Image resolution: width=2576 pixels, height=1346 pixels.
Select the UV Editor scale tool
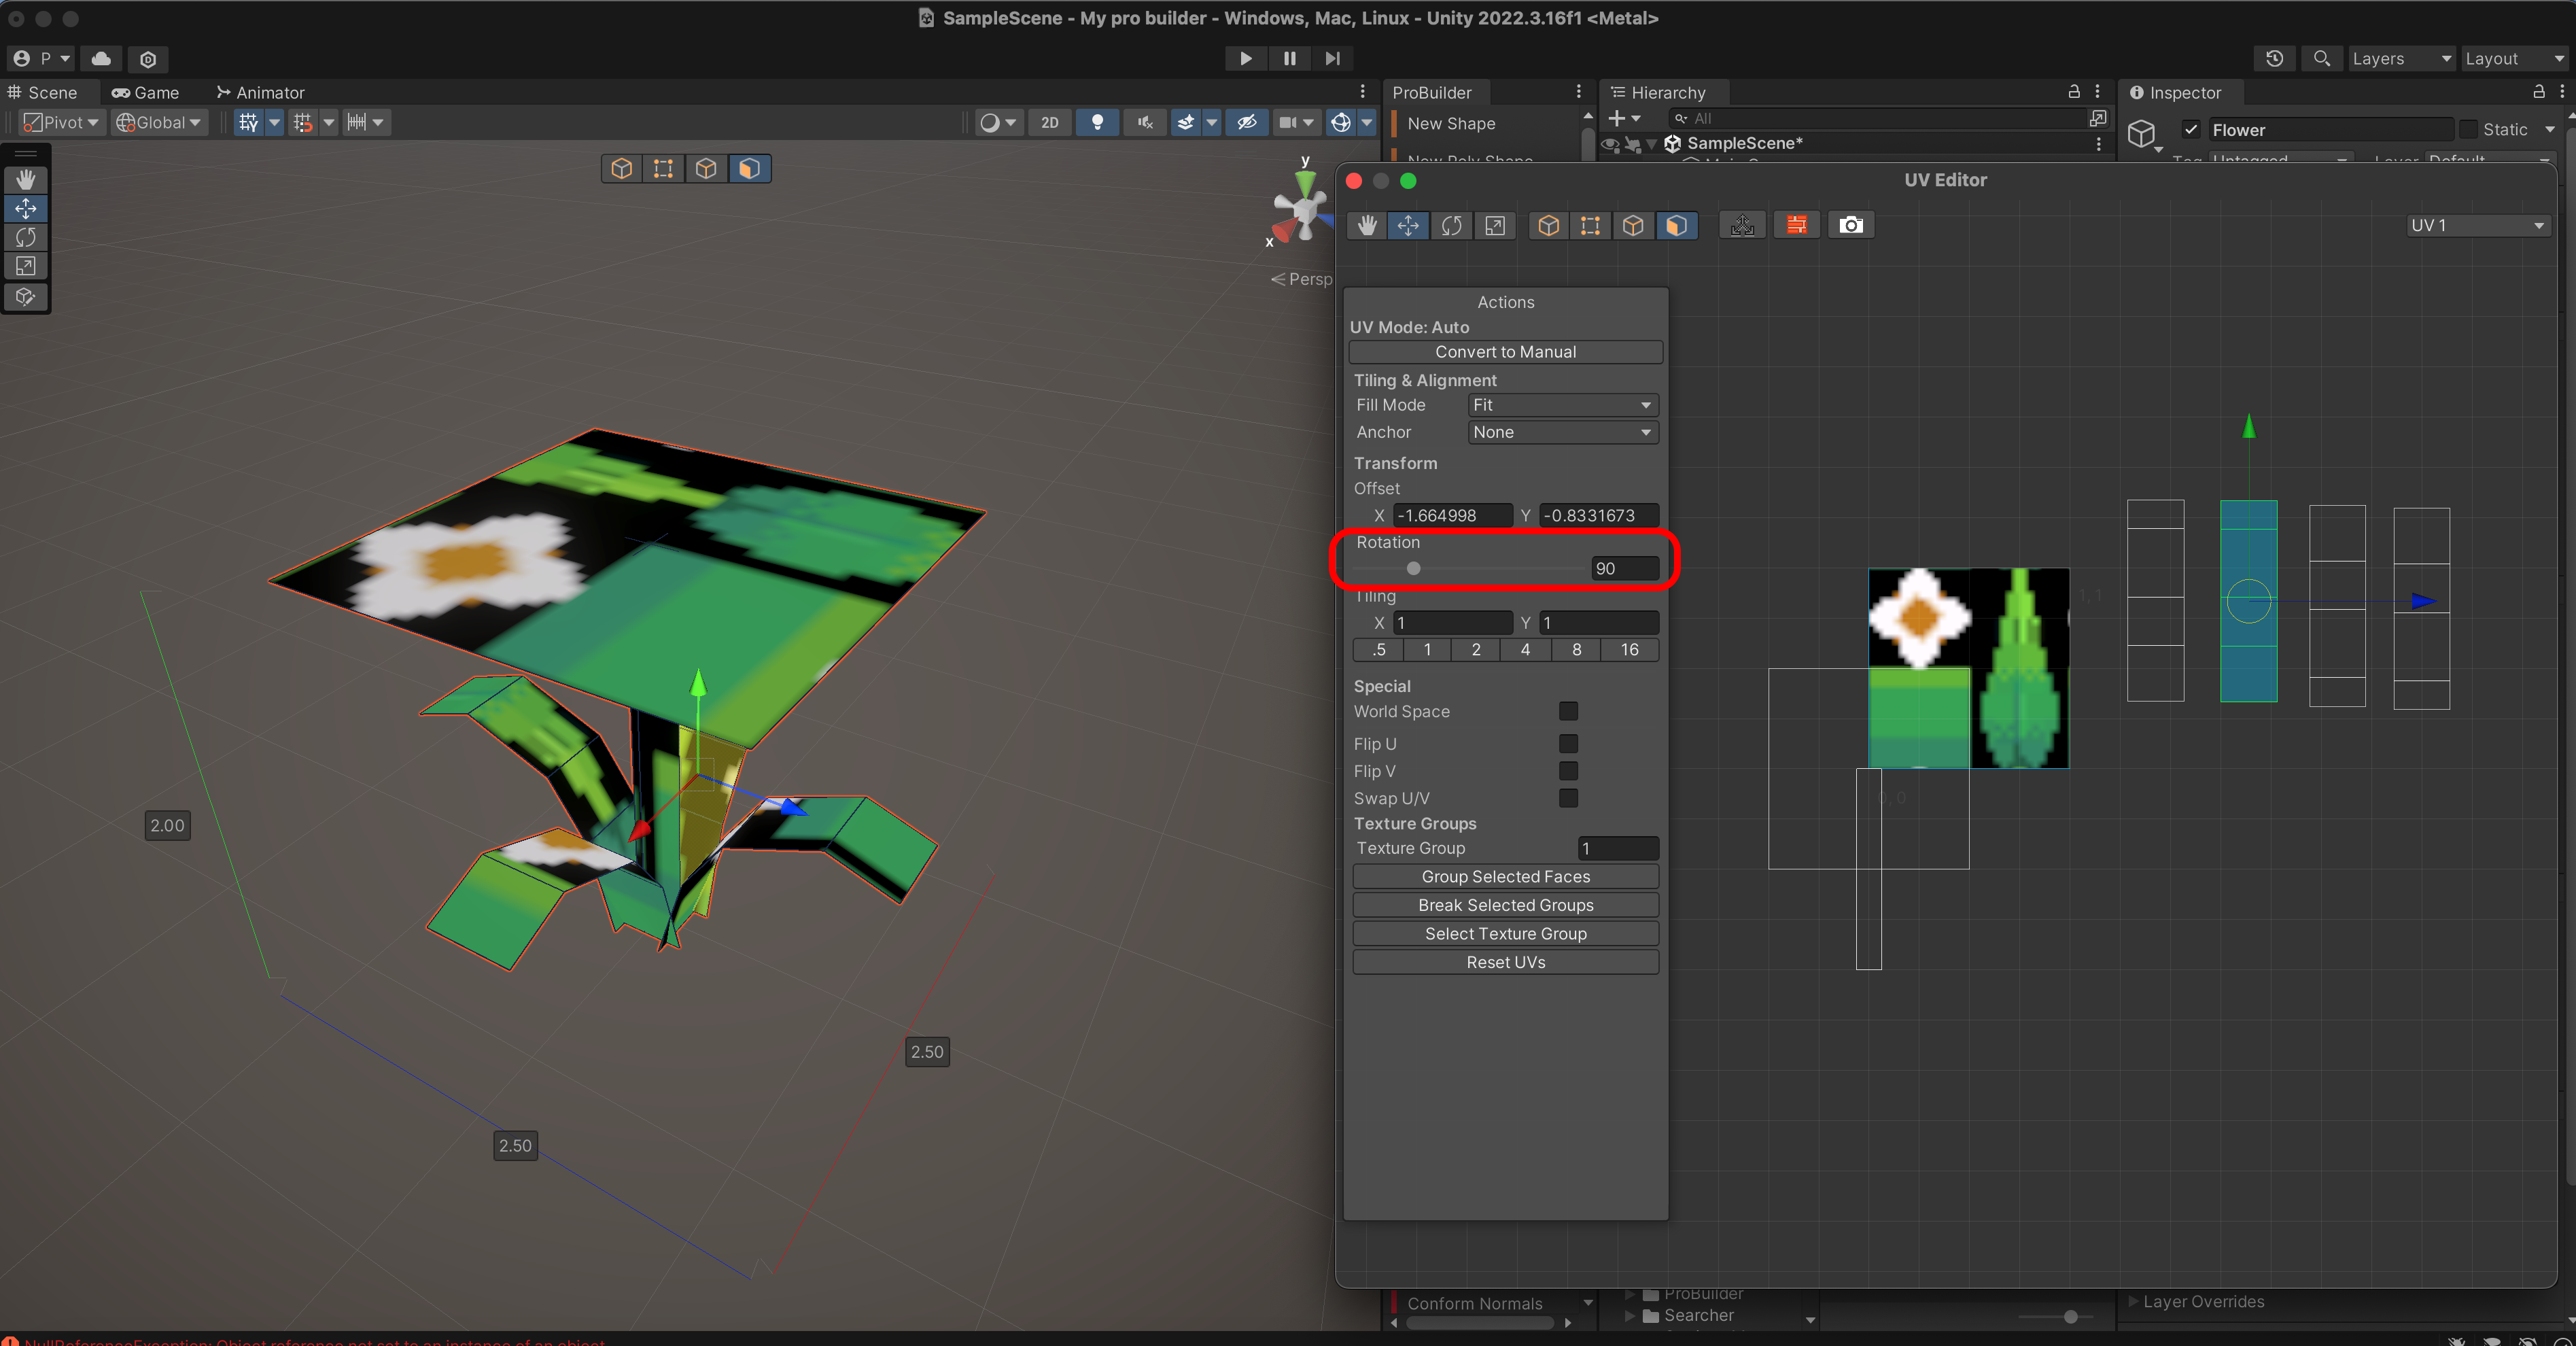[1494, 225]
